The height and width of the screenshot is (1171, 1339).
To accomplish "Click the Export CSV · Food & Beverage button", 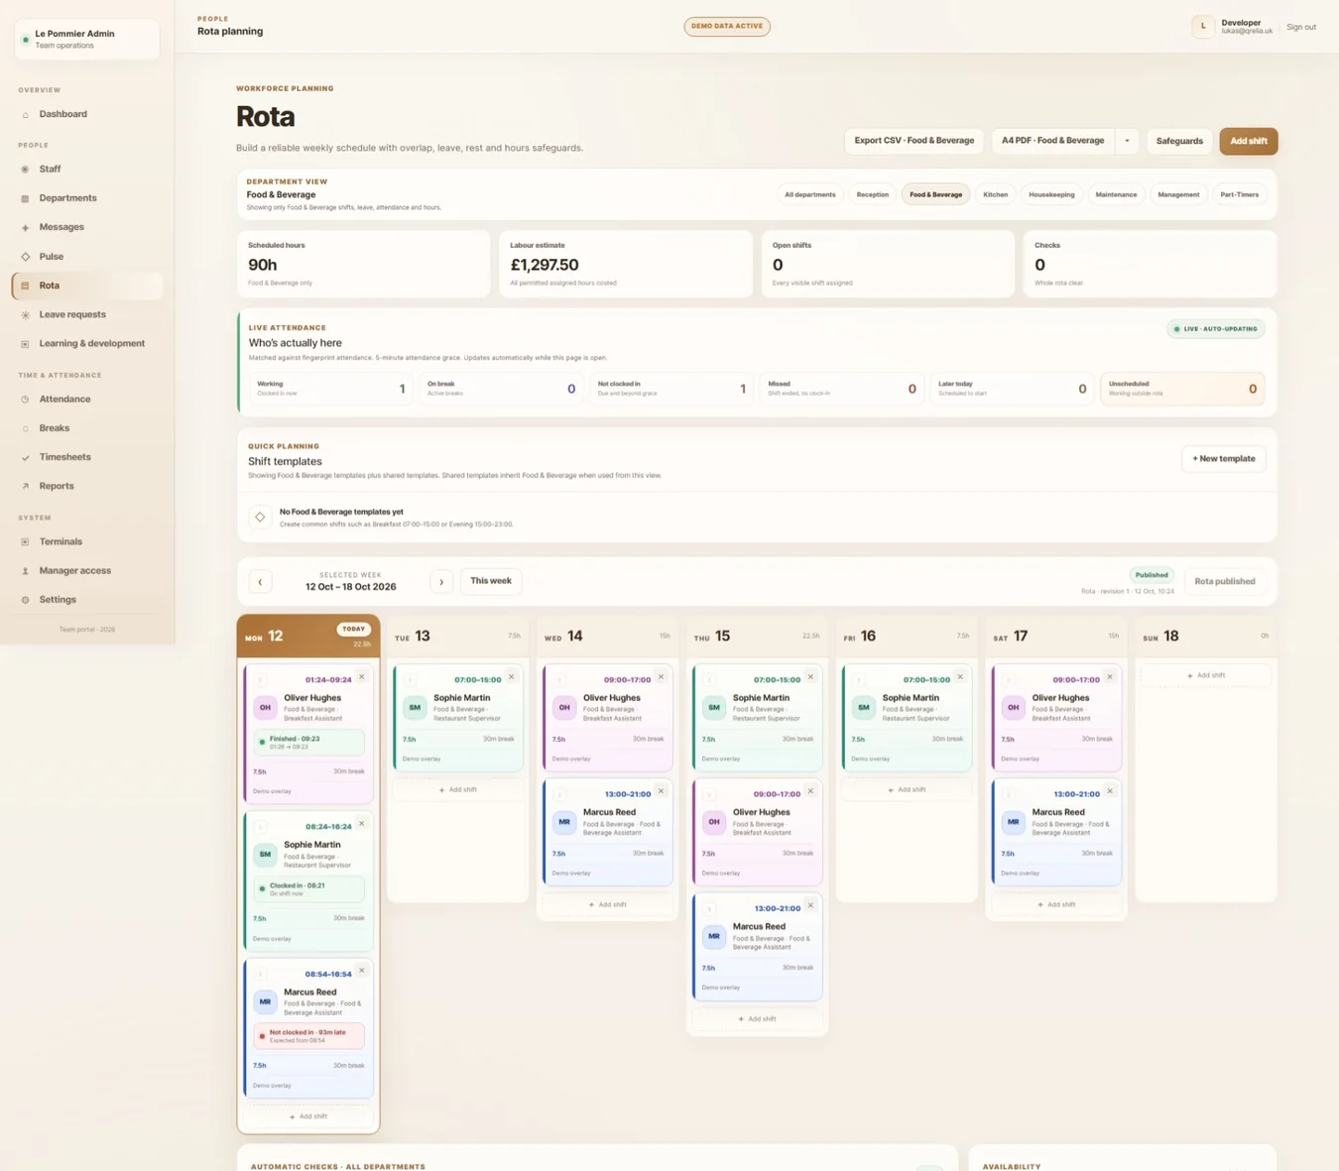I will tap(913, 141).
